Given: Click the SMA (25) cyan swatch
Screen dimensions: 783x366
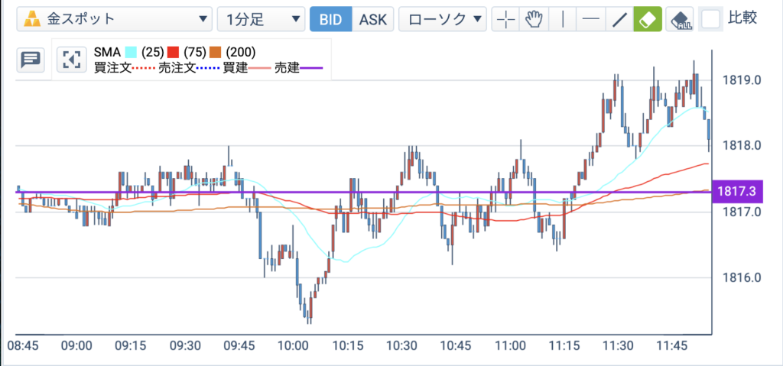Looking at the screenshot, I should point(131,52).
